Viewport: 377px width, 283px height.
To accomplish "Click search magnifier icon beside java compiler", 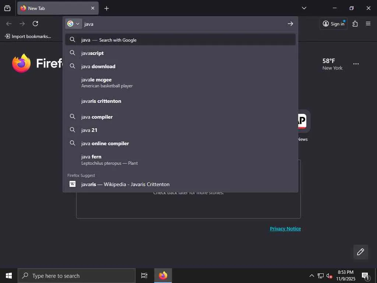I will (x=73, y=116).
